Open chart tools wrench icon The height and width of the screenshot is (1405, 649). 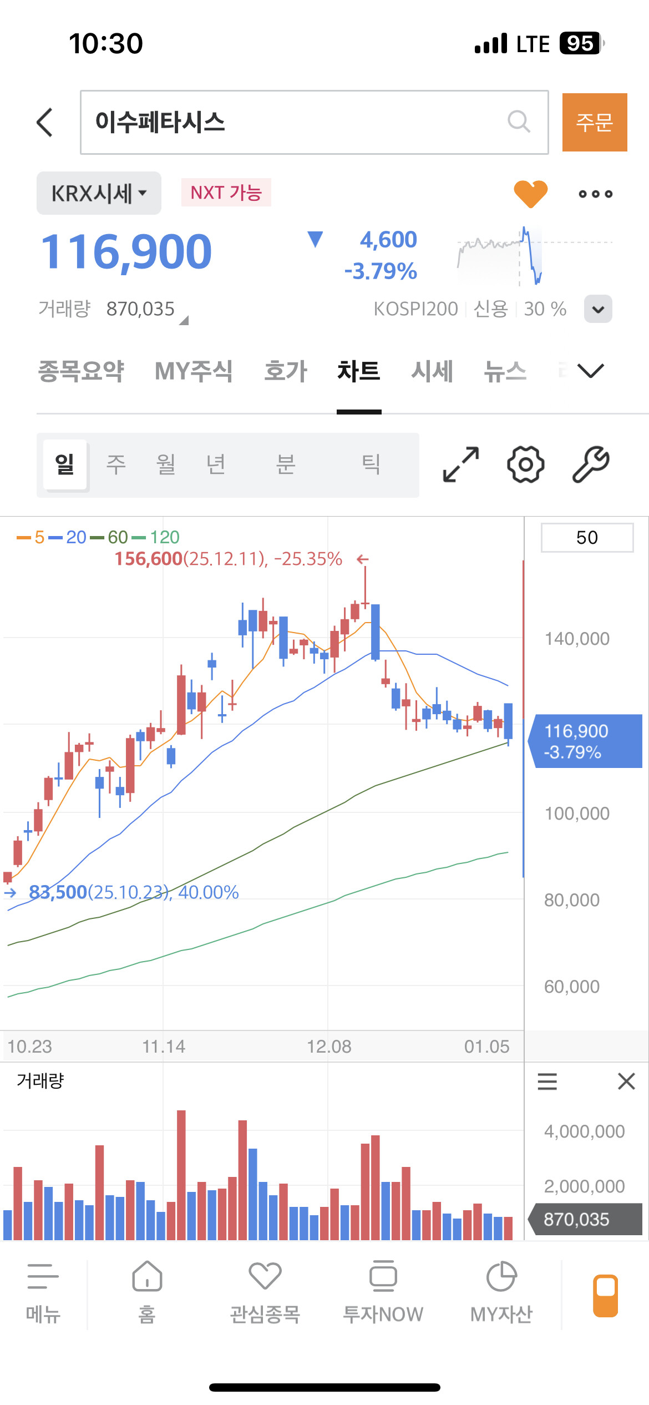click(x=591, y=464)
